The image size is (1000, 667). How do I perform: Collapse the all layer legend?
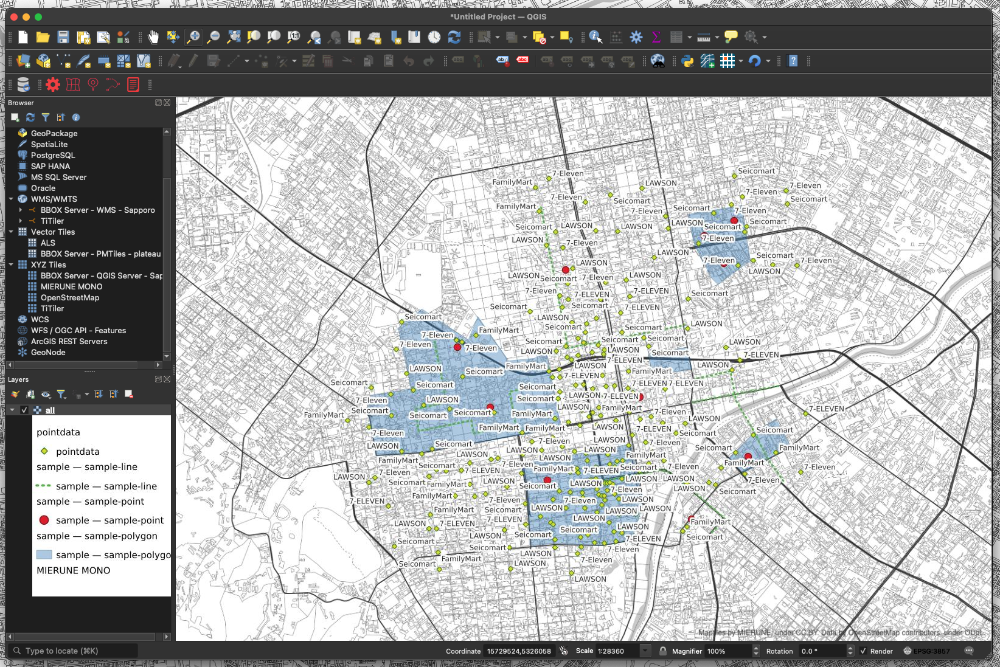coord(12,410)
